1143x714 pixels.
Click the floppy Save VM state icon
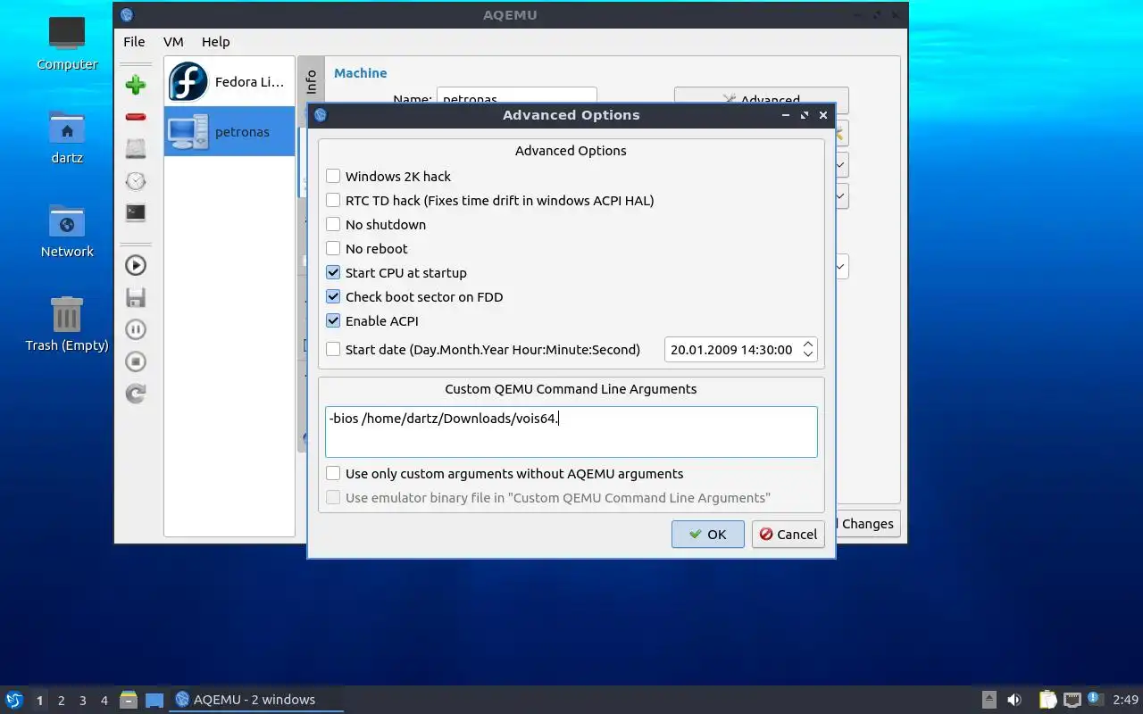pyautogui.click(x=136, y=297)
